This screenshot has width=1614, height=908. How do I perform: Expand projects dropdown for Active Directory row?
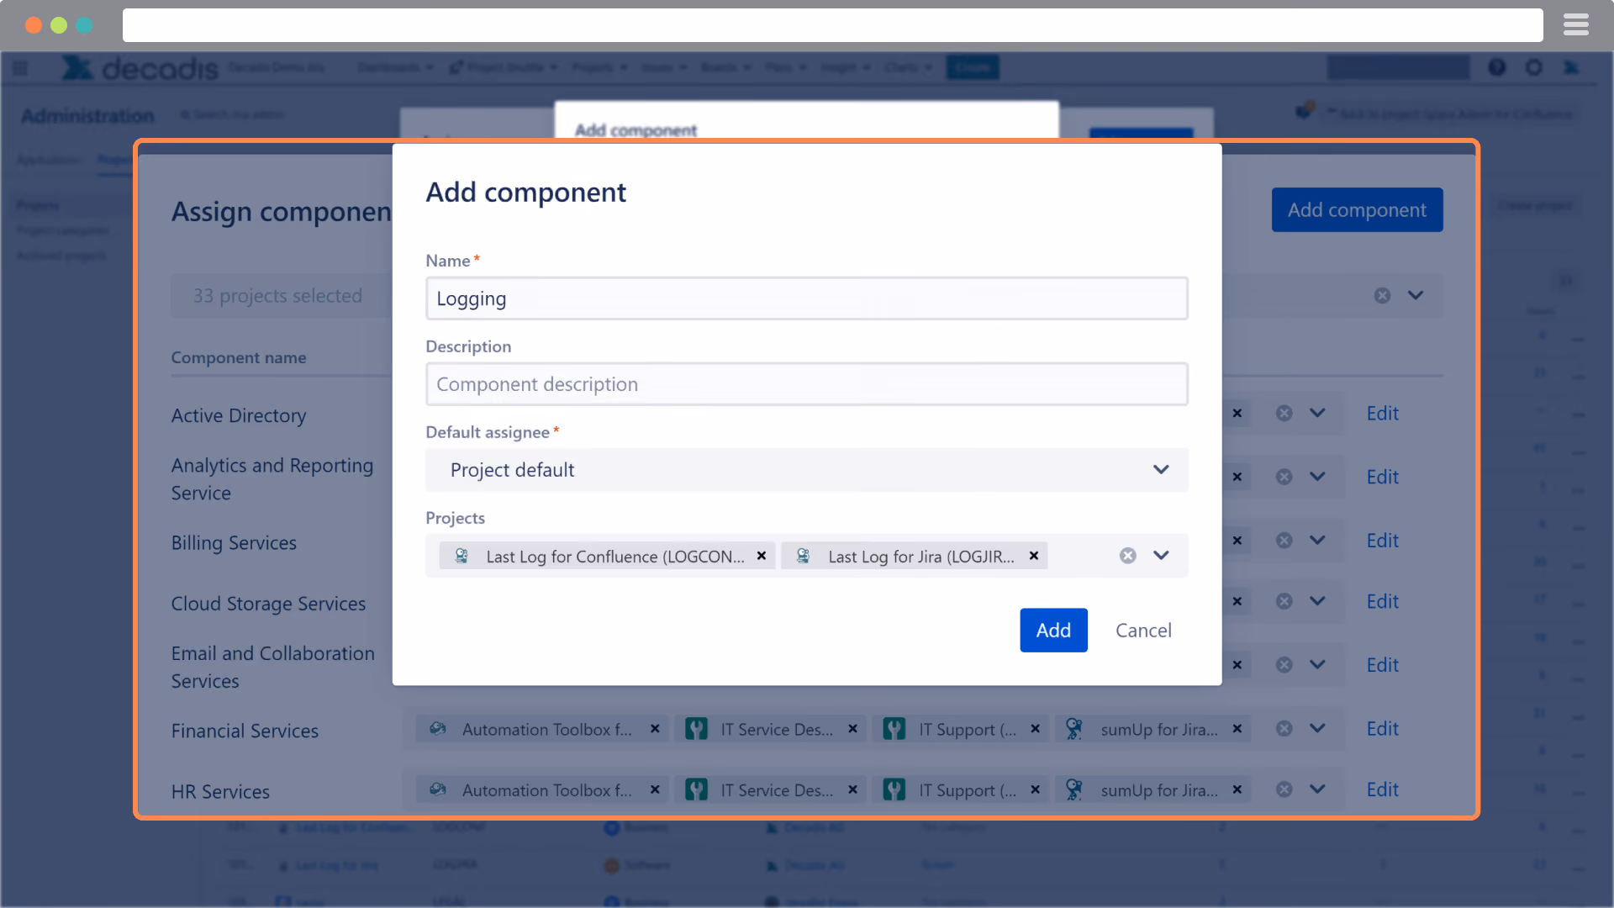1317,414
